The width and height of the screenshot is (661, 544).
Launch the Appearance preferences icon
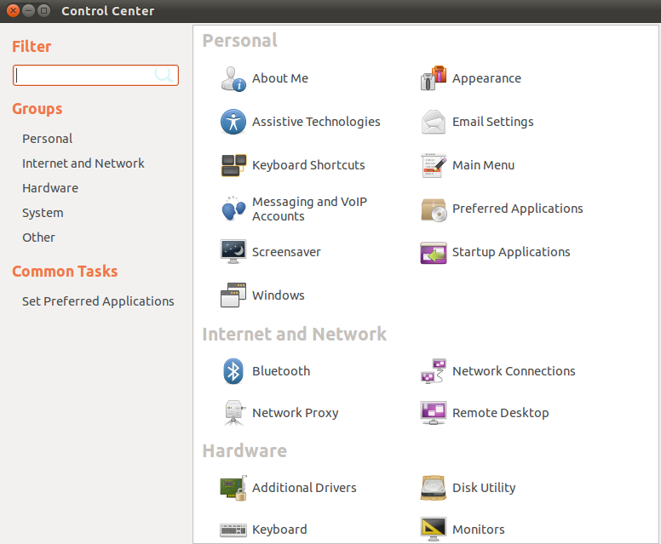(434, 78)
